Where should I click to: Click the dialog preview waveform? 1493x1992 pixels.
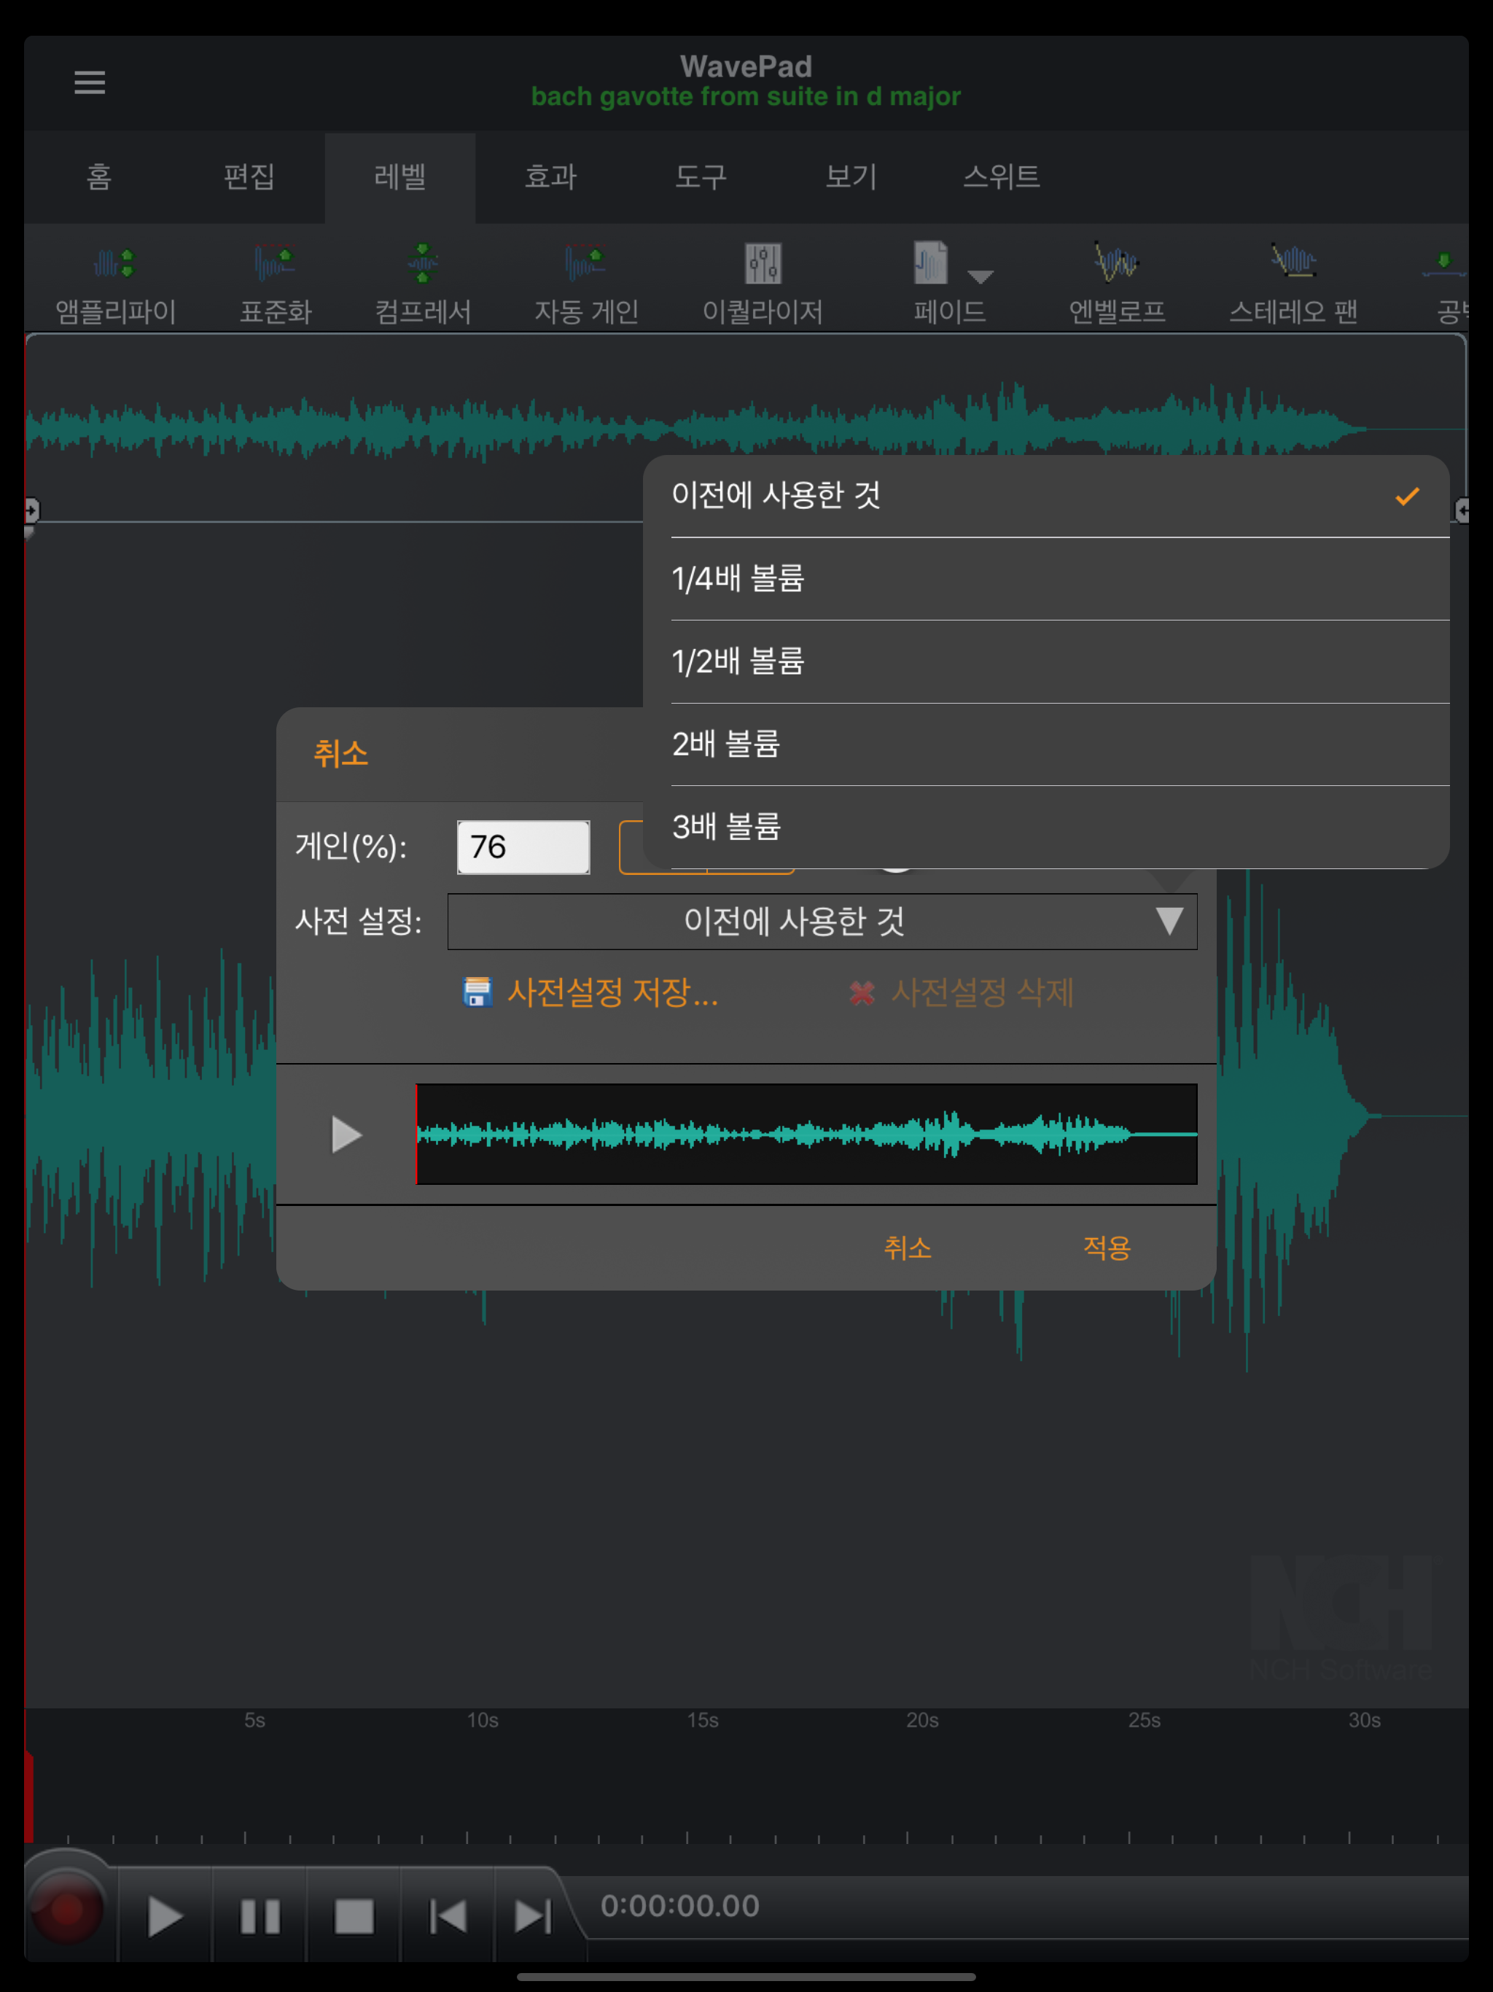point(807,1134)
